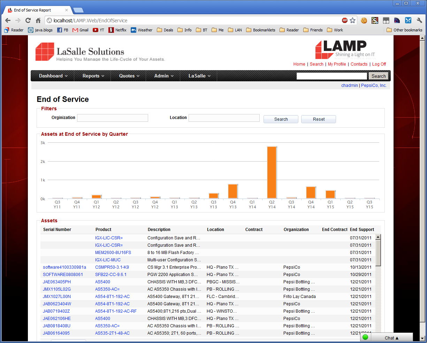Screen dimensions: 427x343
Task: Open the Other bookmarks folder
Action: pos(405,30)
